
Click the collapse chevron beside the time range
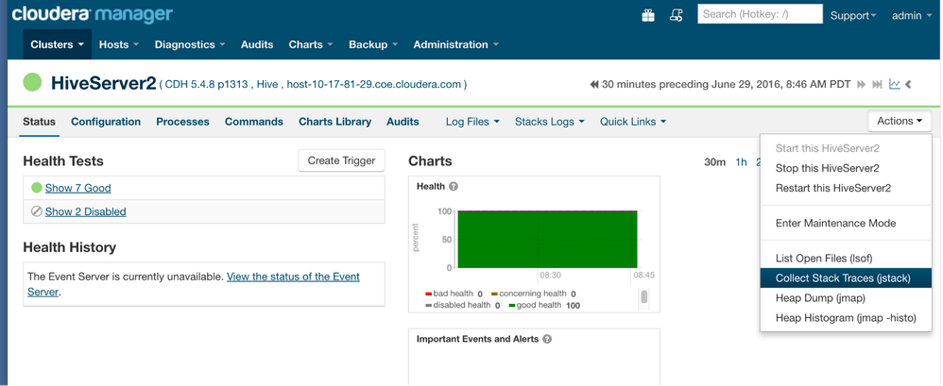pos(909,85)
